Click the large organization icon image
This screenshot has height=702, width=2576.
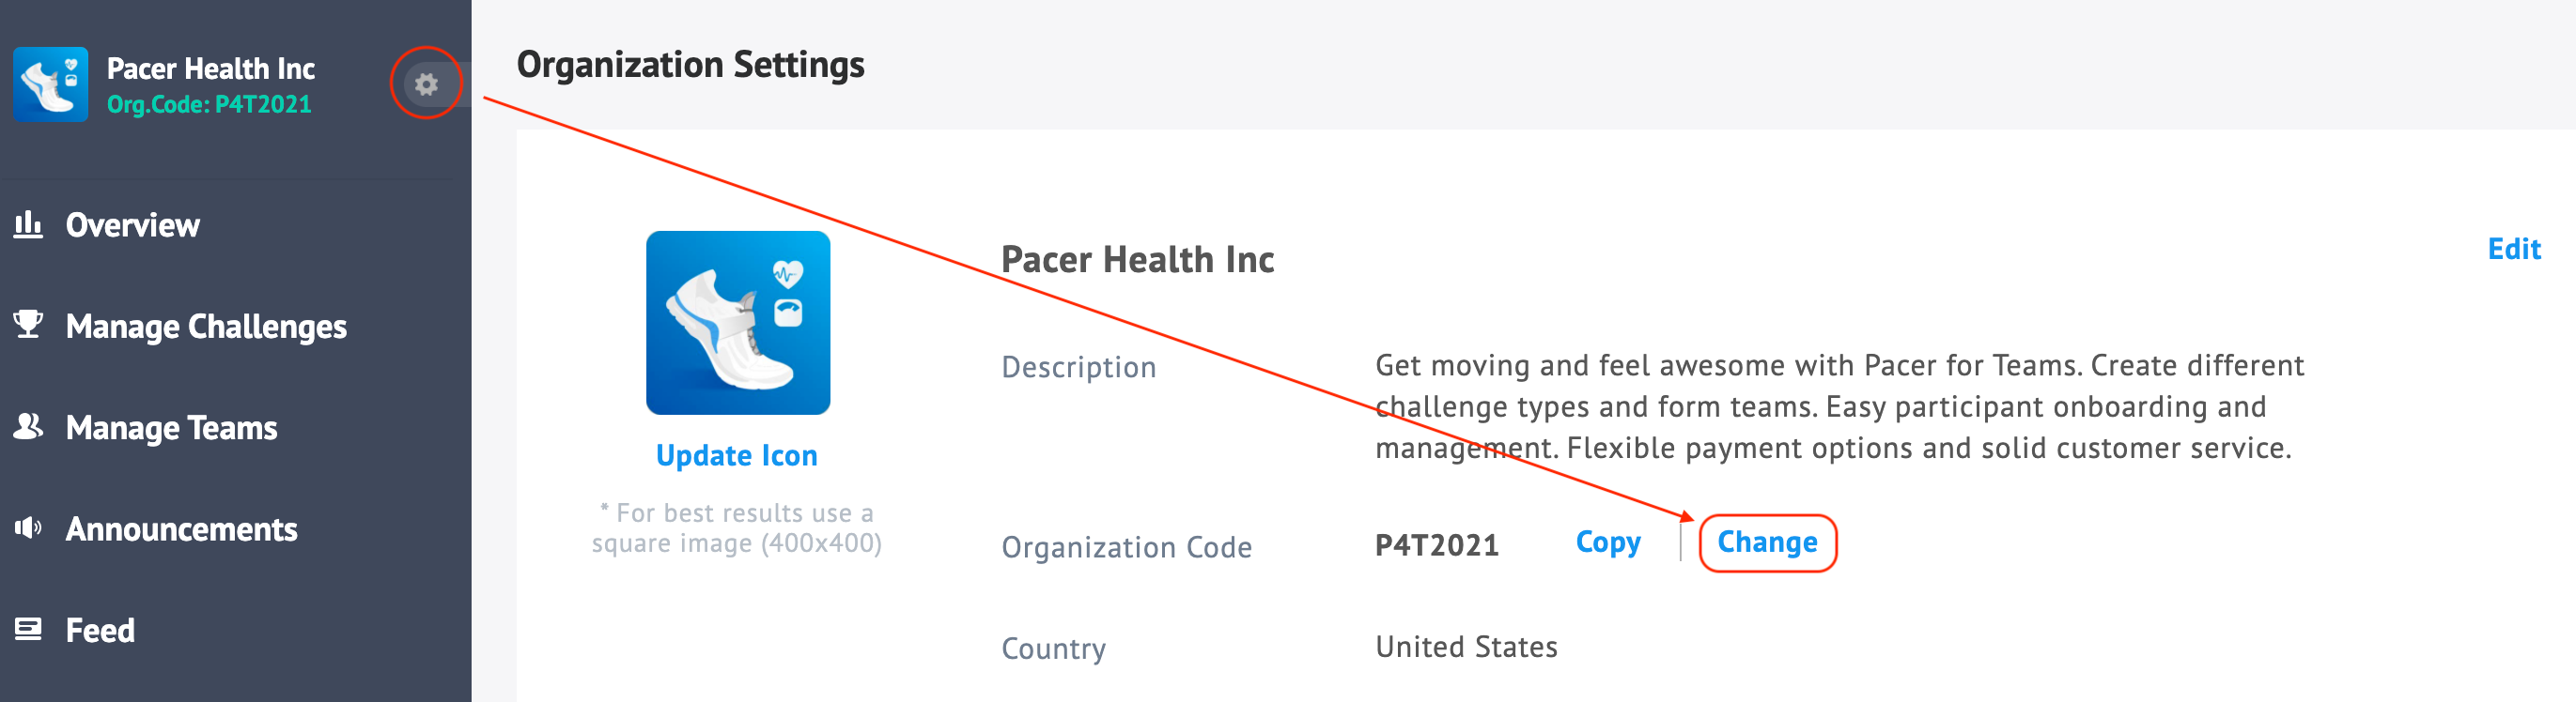[738, 323]
